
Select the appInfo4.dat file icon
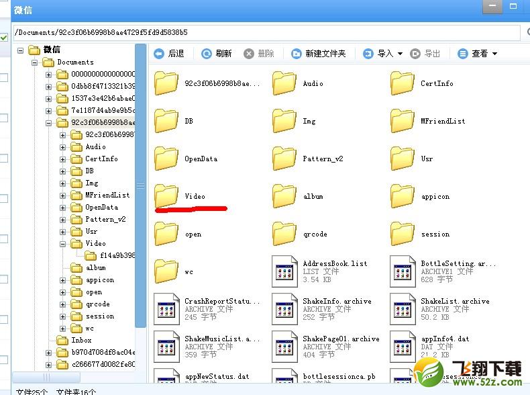pos(403,347)
